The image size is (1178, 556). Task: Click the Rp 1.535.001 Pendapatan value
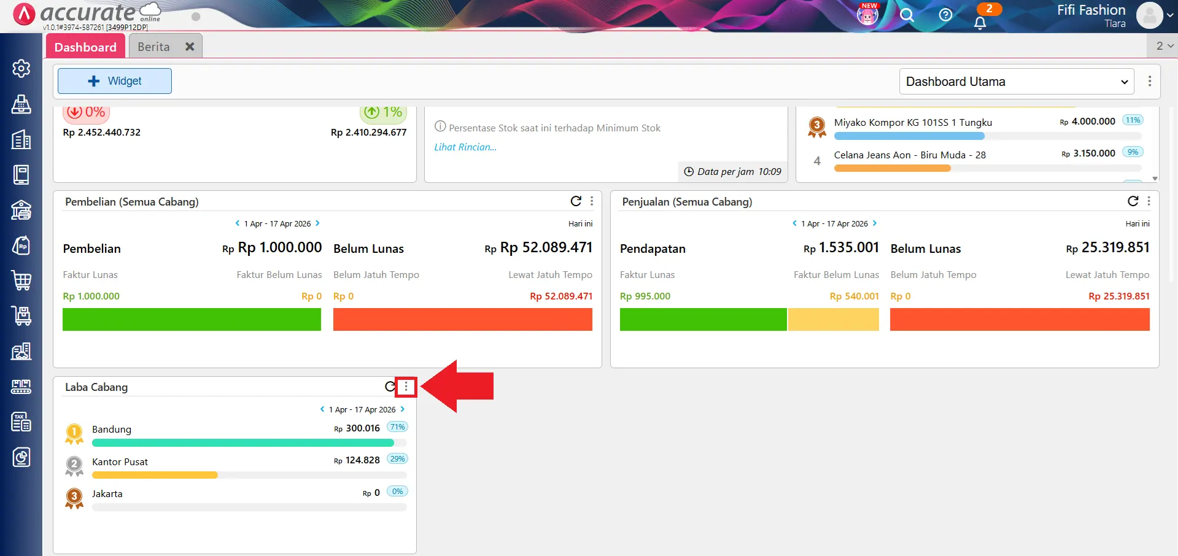coord(841,247)
